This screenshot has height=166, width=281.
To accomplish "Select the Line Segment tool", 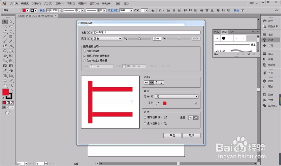I will point(5,36).
